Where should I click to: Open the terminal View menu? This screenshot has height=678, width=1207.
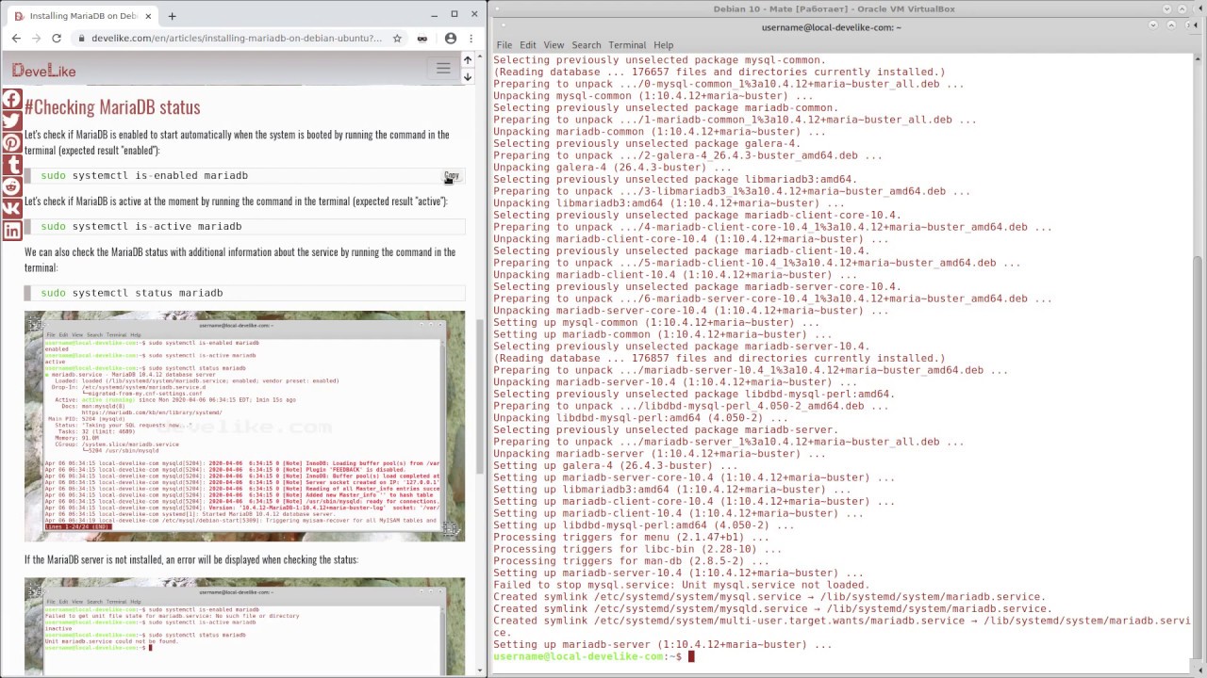coord(554,45)
